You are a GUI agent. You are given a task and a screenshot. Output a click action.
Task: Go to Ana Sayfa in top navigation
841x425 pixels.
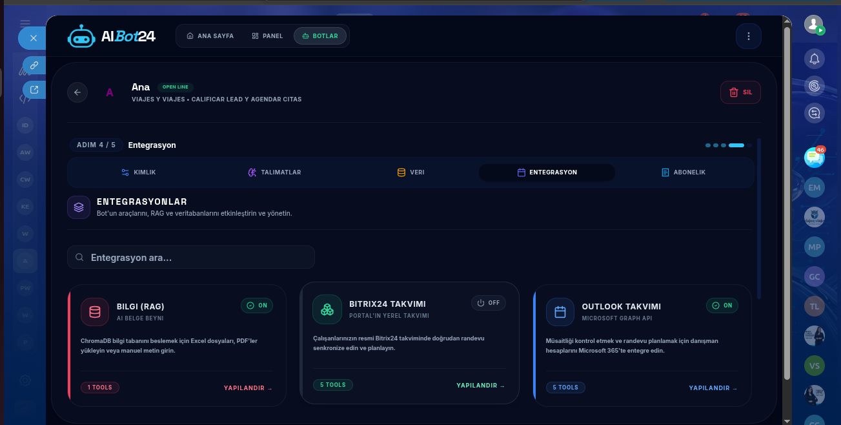210,36
